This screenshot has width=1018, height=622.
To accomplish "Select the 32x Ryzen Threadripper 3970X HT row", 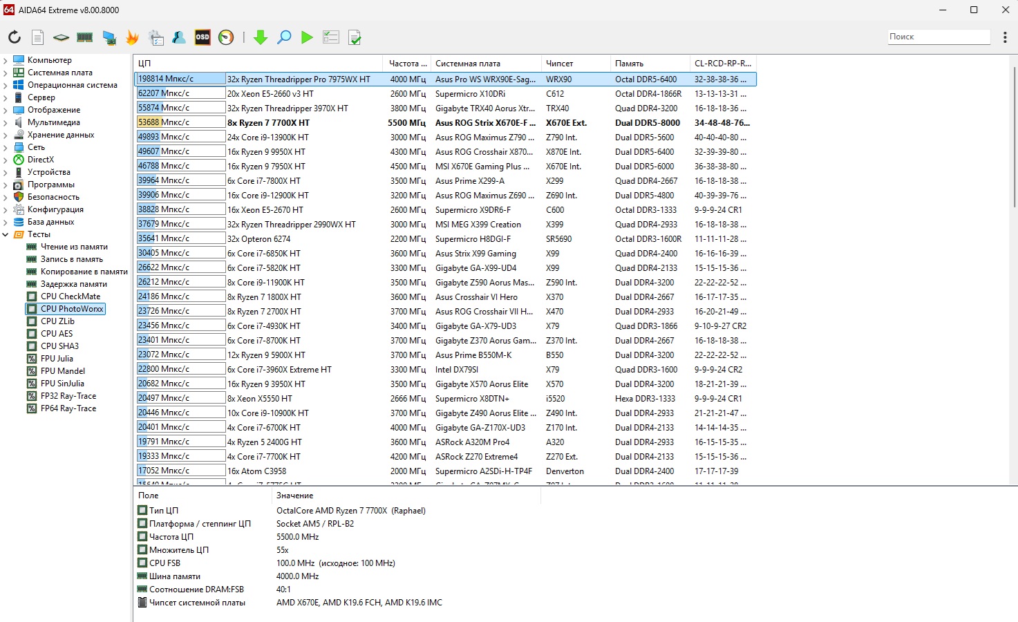I will [445, 109].
